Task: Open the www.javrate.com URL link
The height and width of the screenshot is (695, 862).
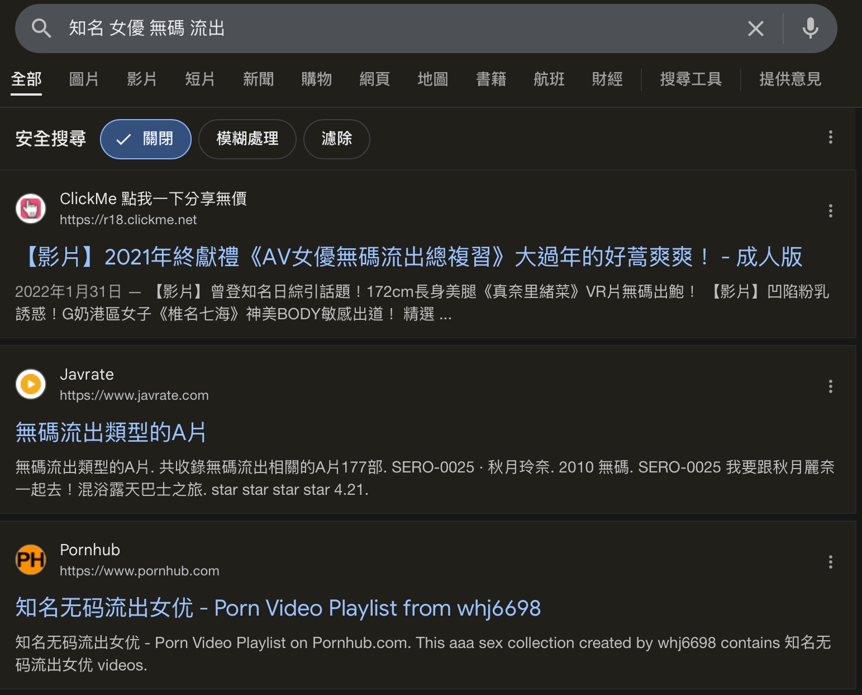Action: tap(134, 395)
